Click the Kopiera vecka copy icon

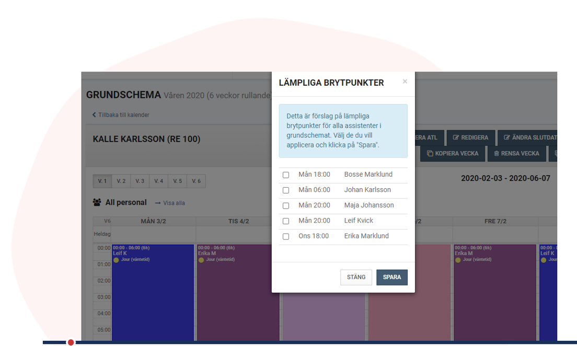(x=430, y=154)
